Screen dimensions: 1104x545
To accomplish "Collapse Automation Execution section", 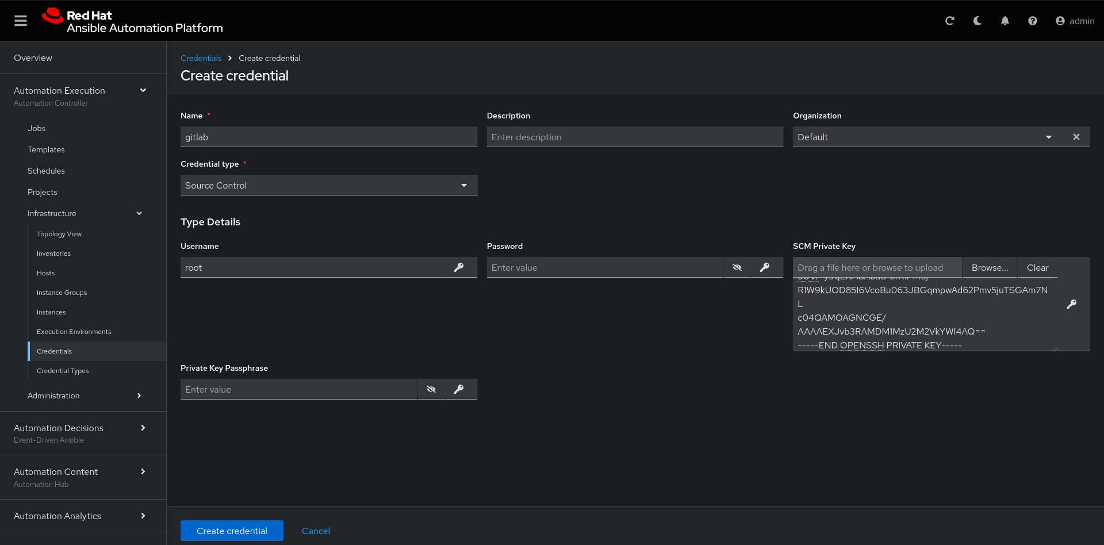I will click(143, 90).
